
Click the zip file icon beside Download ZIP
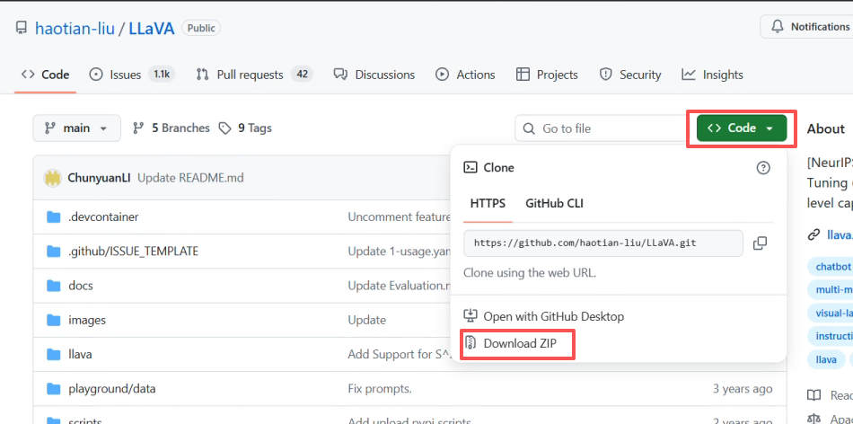point(470,343)
